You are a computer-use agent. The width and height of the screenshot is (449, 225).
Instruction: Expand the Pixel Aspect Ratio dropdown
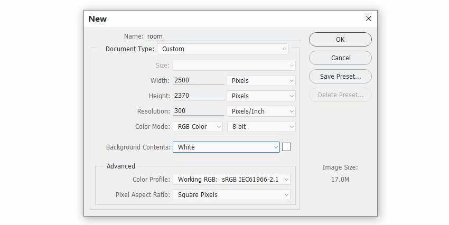pyautogui.click(x=232, y=195)
